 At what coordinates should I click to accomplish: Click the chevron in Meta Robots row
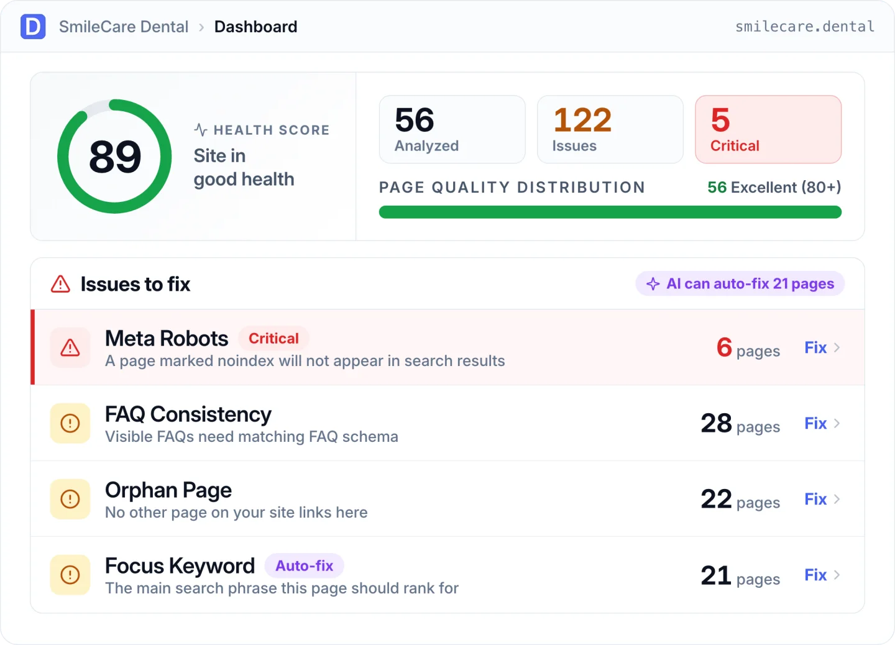[837, 347]
